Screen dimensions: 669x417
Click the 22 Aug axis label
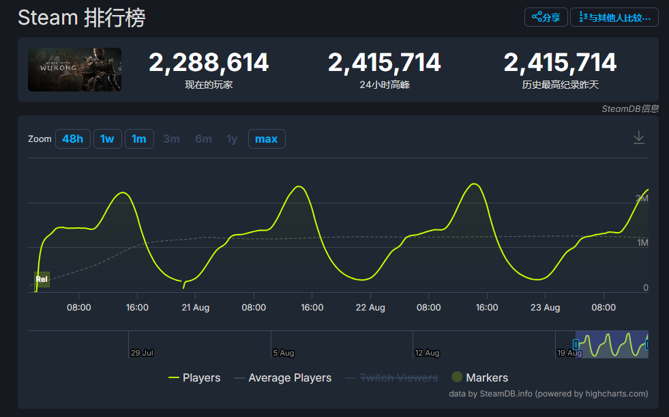370,307
